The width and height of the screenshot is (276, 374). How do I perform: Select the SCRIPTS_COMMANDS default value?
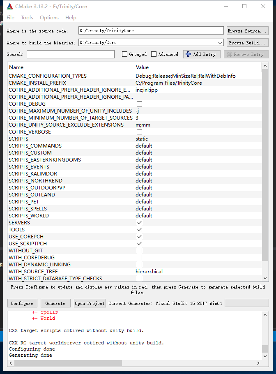click(144, 146)
